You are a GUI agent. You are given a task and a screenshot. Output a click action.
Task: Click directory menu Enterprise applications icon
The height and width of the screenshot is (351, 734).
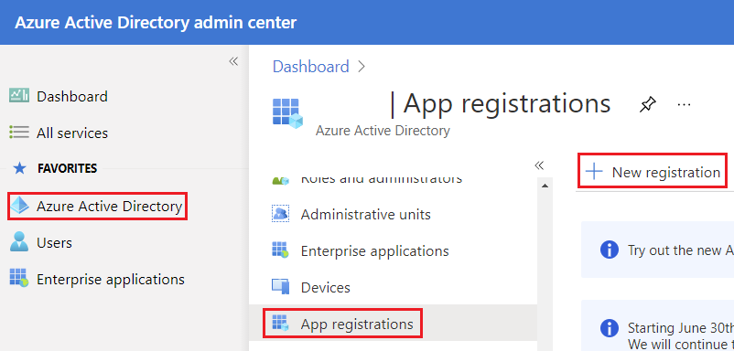tap(280, 250)
